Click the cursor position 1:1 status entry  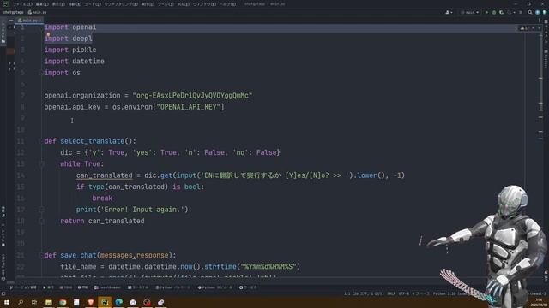(365, 294)
